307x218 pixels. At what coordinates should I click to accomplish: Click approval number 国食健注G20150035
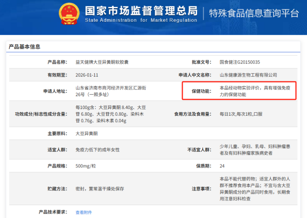[239, 62]
